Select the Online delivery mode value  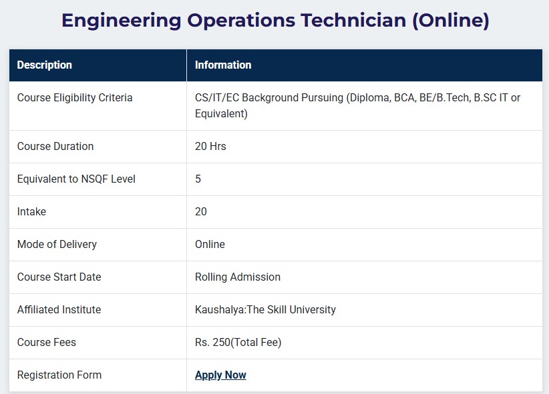pyautogui.click(x=210, y=244)
